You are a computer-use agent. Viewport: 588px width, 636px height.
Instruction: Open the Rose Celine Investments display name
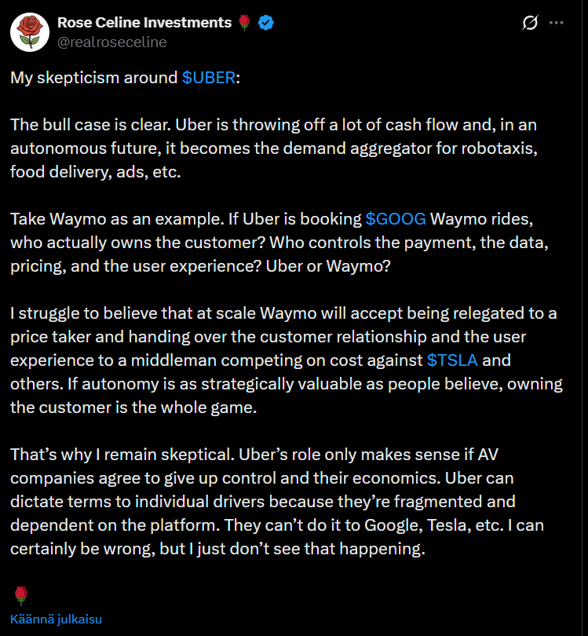click(146, 23)
